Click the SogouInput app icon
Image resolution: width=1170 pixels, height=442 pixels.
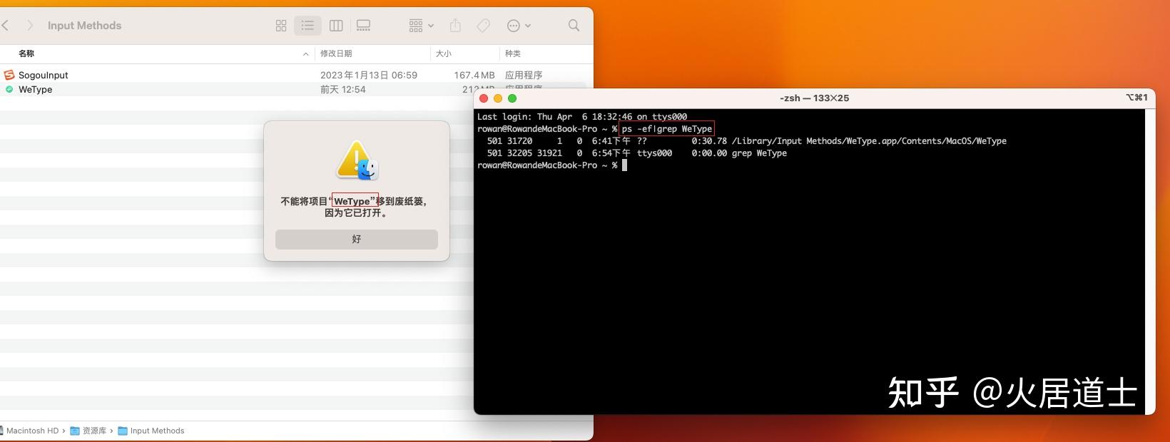9,75
